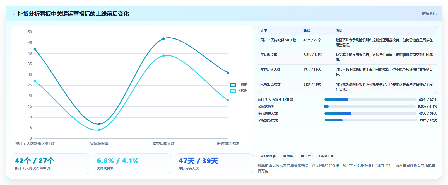The height and width of the screenshot is (185, 448).
Task: Click the 维度 table column header
Action: tap(264, 31)
